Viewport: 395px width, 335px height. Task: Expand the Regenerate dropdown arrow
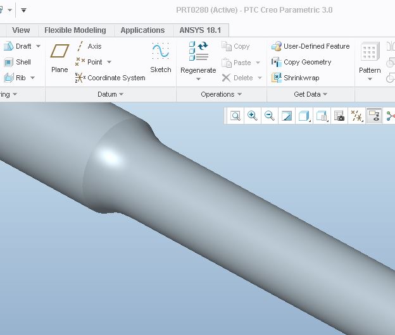(x=198, y=79)
